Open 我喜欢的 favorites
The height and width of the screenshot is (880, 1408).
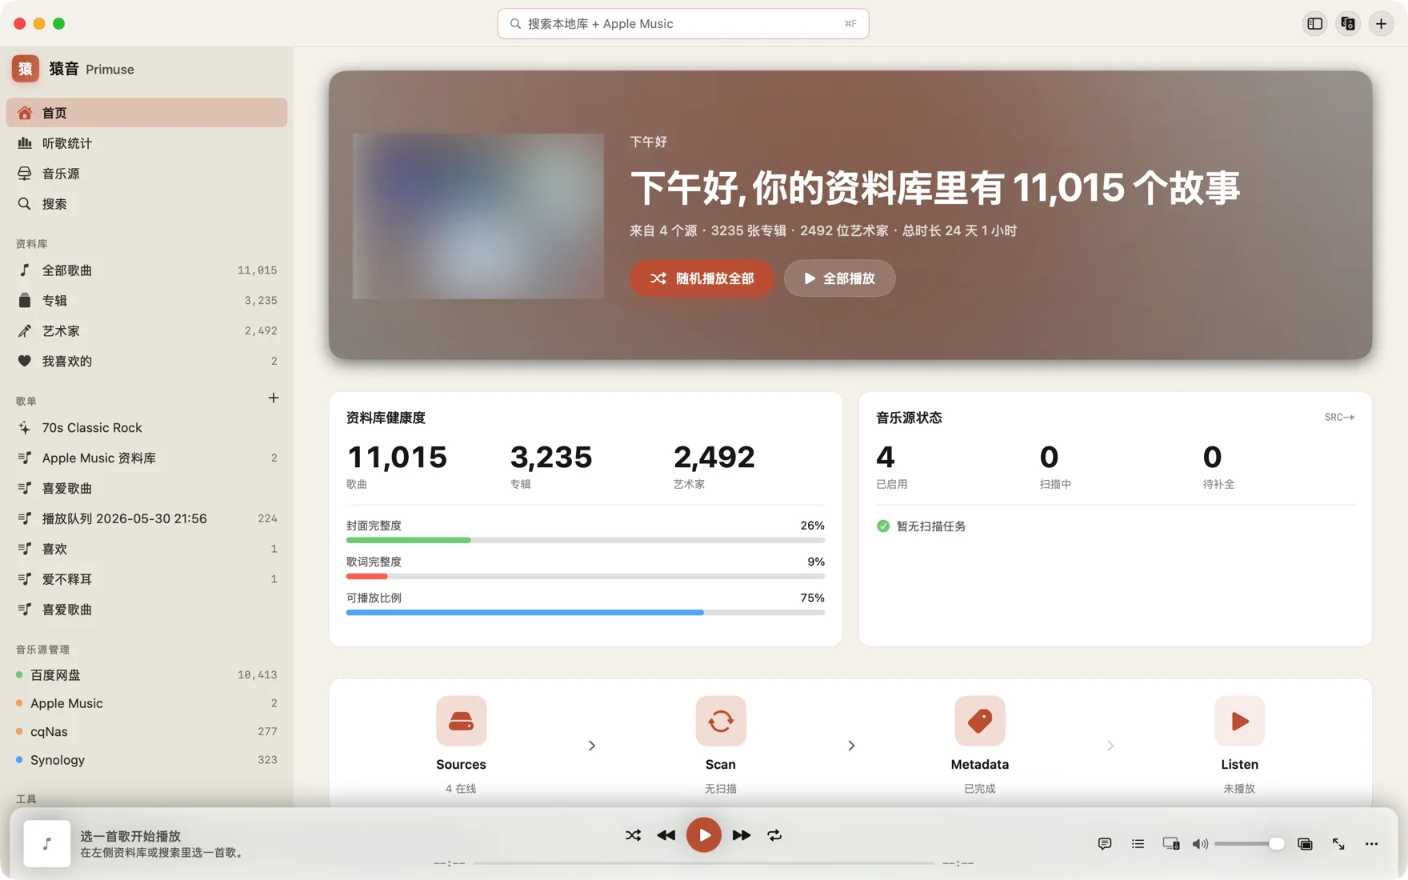click(x=146, y=362)
